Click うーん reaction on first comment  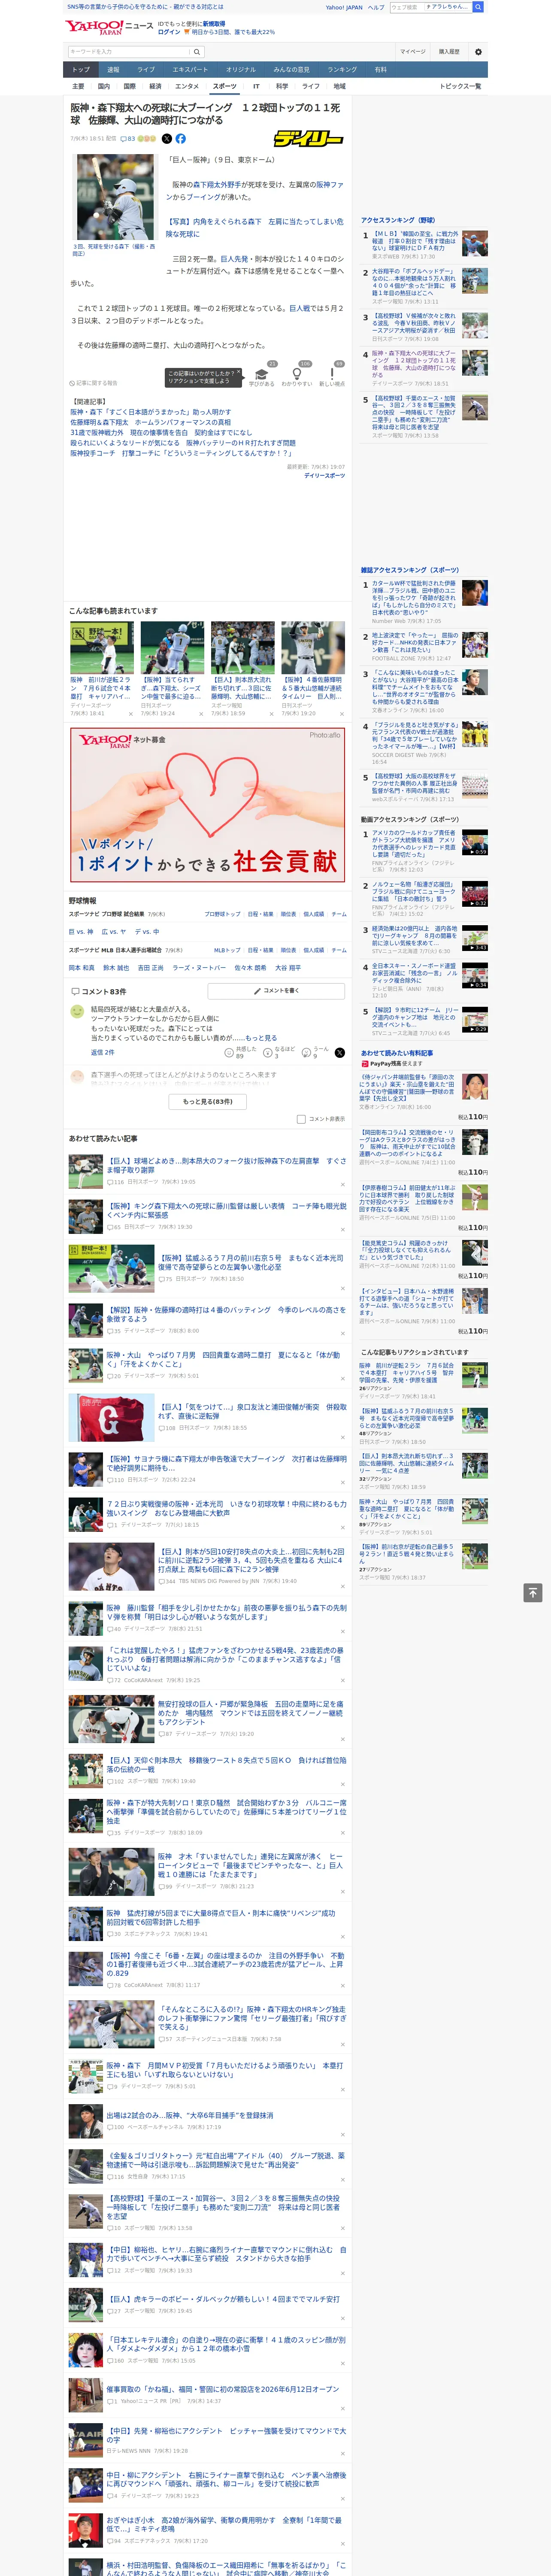(316, 1053)
